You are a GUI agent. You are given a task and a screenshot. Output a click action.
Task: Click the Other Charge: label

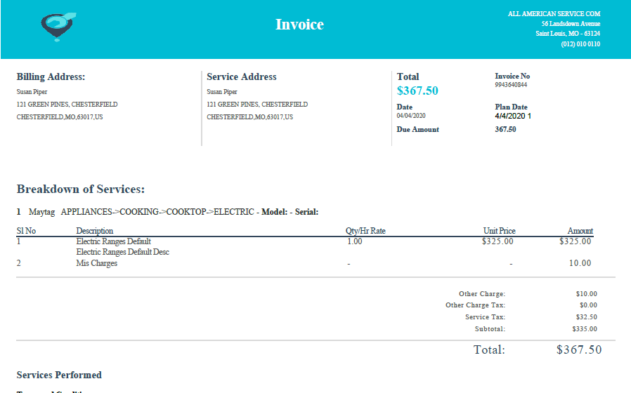(x=482, y=294)
